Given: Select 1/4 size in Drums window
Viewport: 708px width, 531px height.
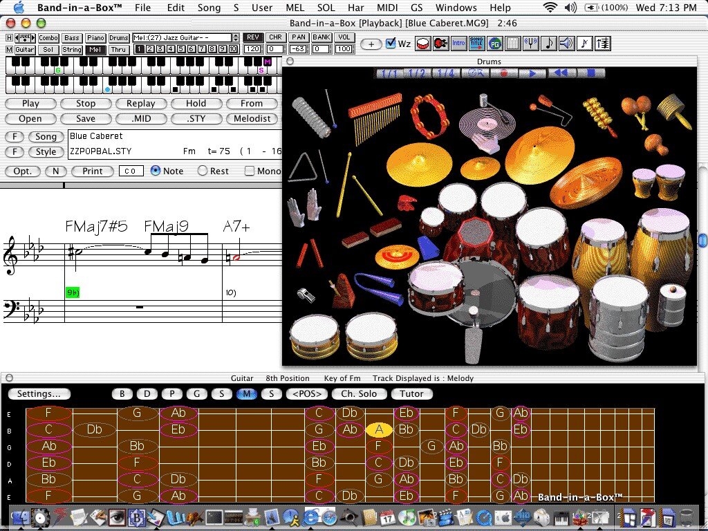Looking at the screenshot, I should click(446, 73).
